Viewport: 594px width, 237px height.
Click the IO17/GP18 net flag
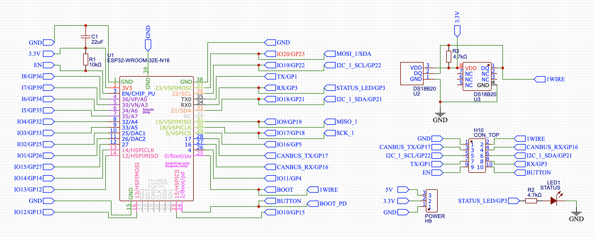285,133
